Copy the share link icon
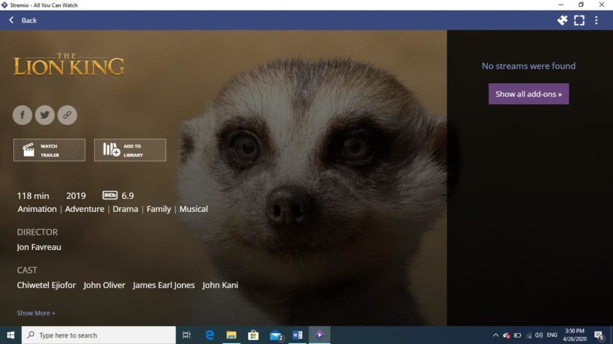 pos(67,115)
